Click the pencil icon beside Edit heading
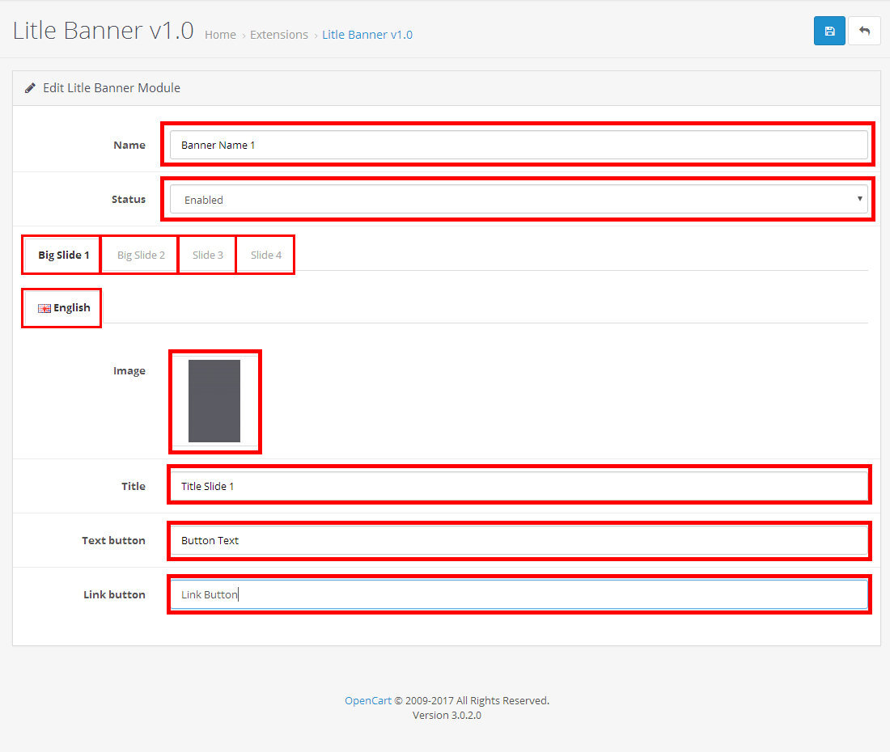This screenshot has width=890, height=752. pos(30,87)
